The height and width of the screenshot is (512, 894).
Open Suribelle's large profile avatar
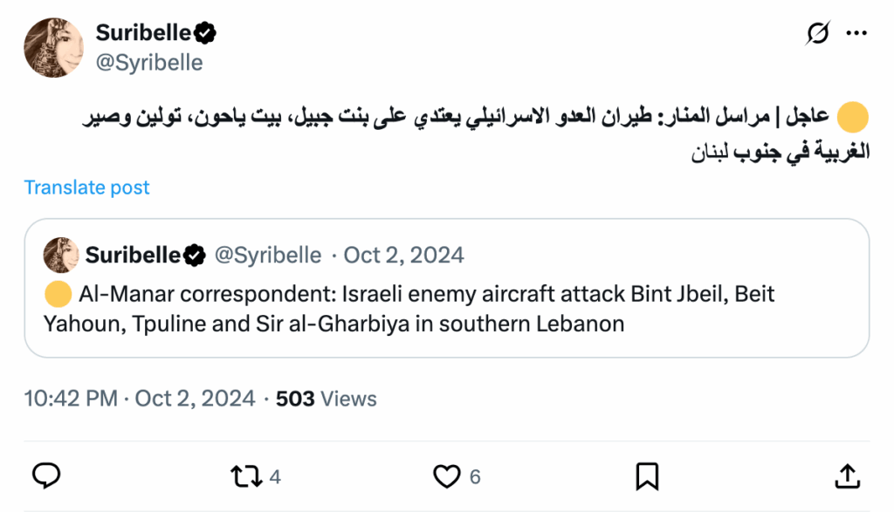53,47
